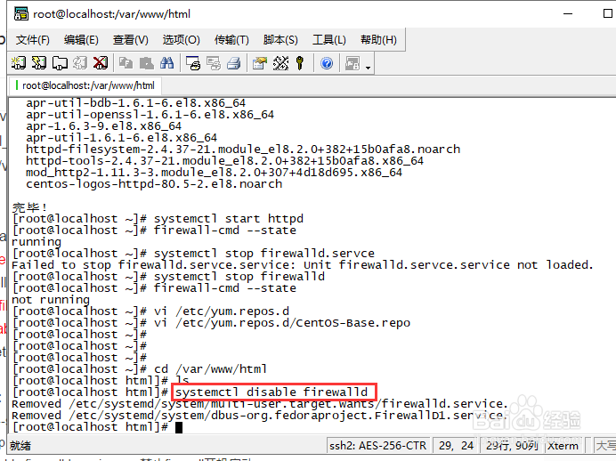The image size is (616, 461).
Task: Click the grayed Print Selection icon
Action: tap(214, 63)
